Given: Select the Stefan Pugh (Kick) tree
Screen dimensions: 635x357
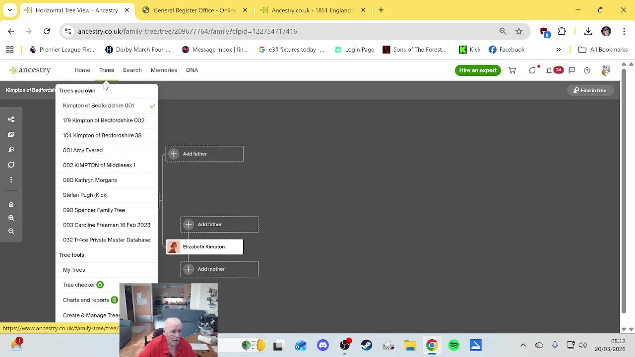Looking at the screenshot, I should pos(107,195).
